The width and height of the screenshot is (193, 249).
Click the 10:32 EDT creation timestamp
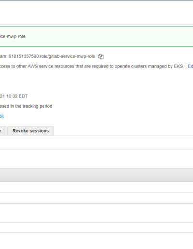coord(17,96)
